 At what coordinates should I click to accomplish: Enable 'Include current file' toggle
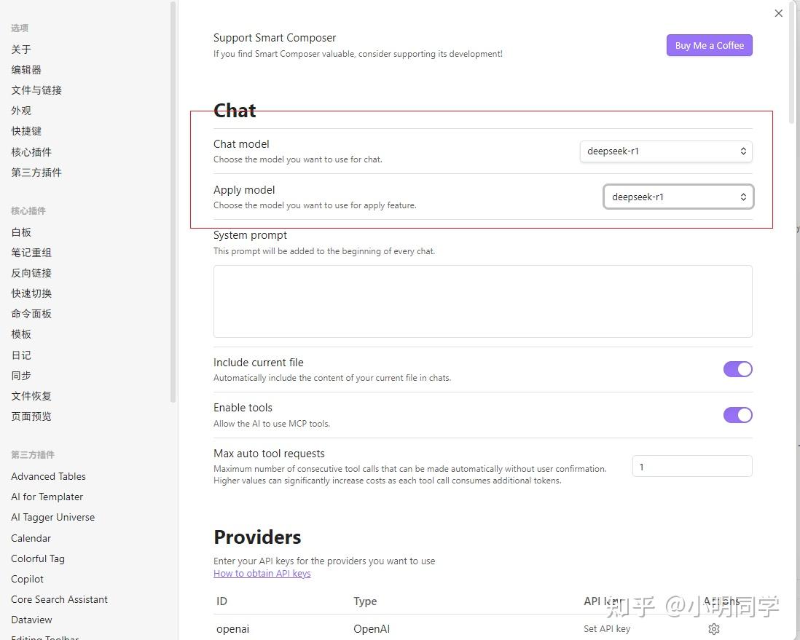(x=737, y=369)
